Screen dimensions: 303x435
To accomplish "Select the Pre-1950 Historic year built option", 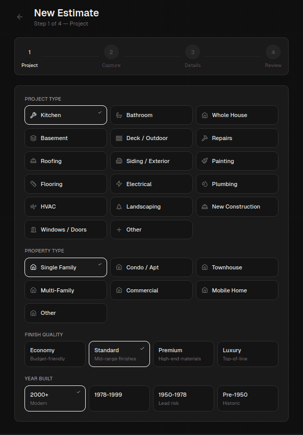I will click(x=248, y=398).
